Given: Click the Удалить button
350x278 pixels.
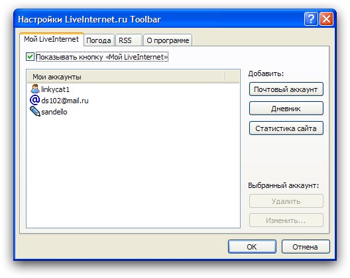Looking at the screenshot, I should tap(286, 201).
